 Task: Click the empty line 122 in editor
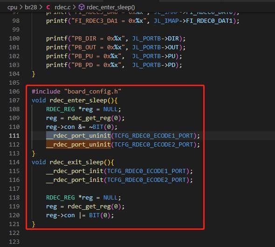(140, 233)
